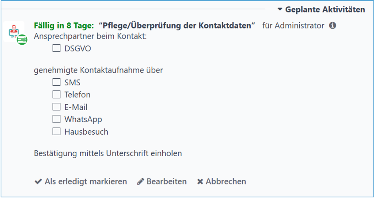Check the Telefon checkbox
This screenshot has width=375, height=198.
coord(56,95)
